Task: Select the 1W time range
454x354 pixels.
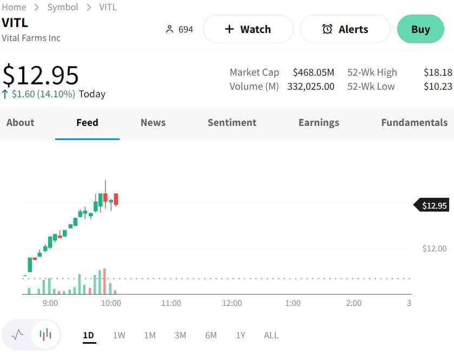Action: click(x=119, y=335)
